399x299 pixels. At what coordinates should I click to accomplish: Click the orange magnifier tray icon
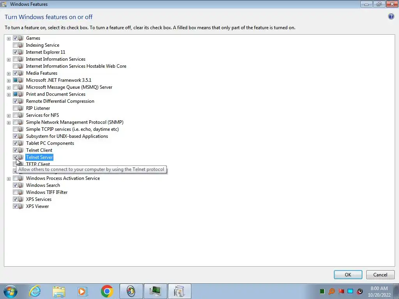332,291
